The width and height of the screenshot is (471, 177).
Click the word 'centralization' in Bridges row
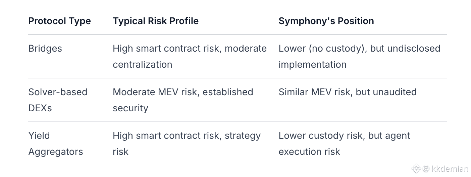[x=142, y=64]
